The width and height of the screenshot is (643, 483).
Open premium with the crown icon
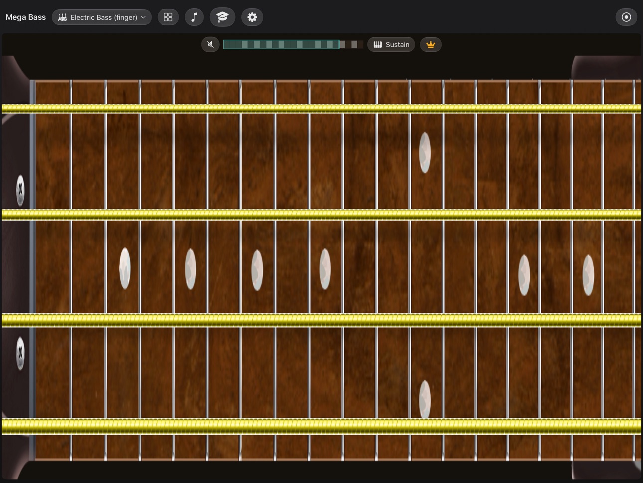click(431, 45)
